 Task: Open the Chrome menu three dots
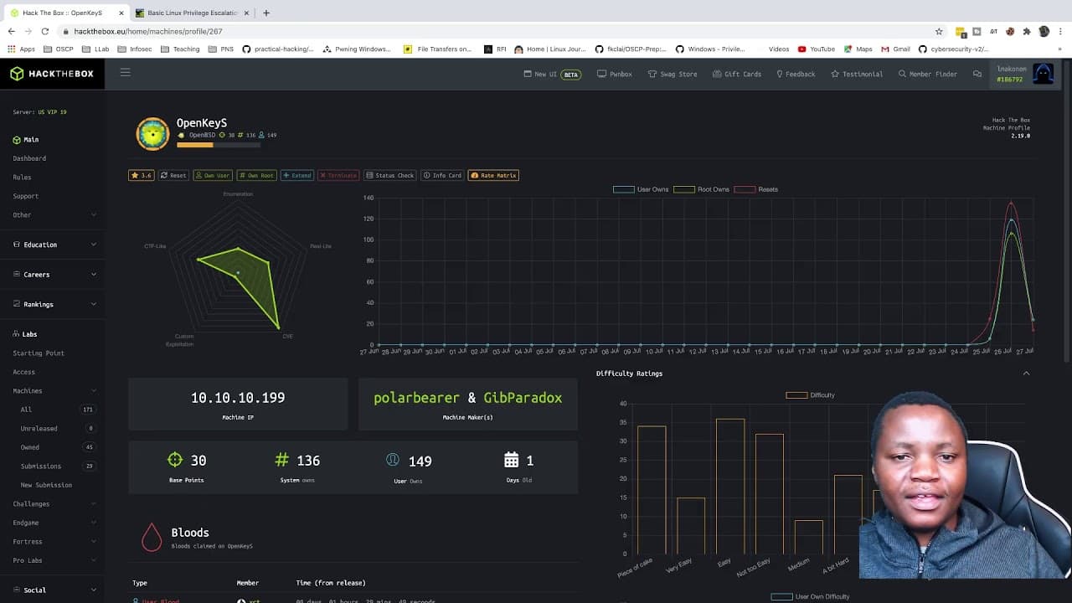coord(1061,31)
